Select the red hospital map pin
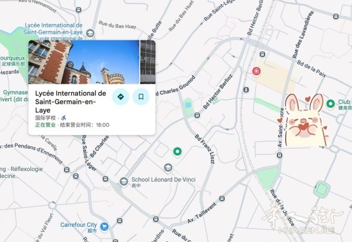This screenshot has width=352, height=242. pos(256,71)
